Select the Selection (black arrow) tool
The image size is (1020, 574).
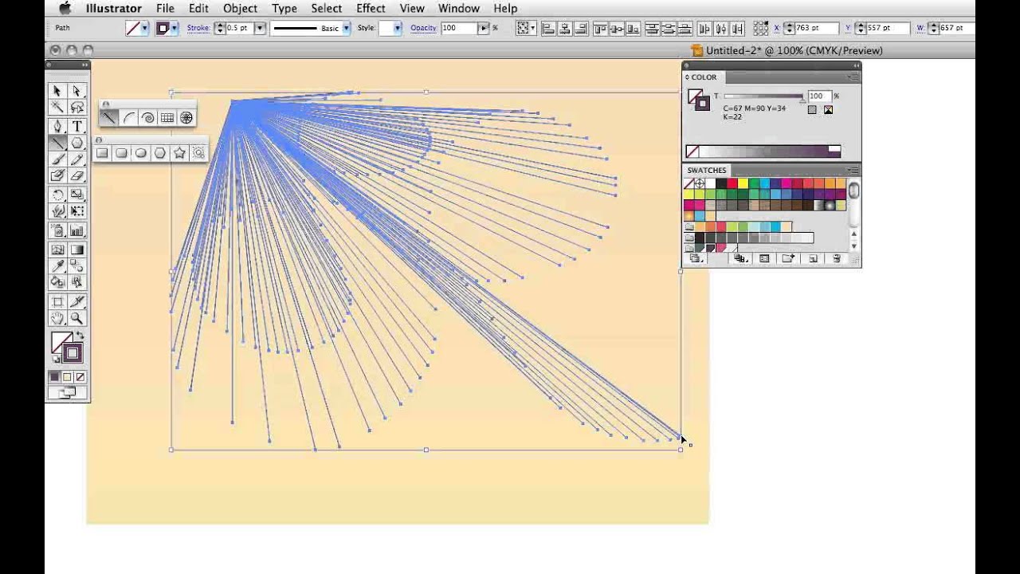click(57, 91)
